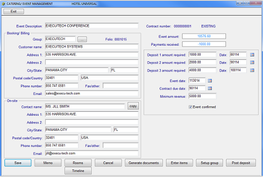Click the Exit button
This screenshot has width=263, height=177.
pos(14,11)
